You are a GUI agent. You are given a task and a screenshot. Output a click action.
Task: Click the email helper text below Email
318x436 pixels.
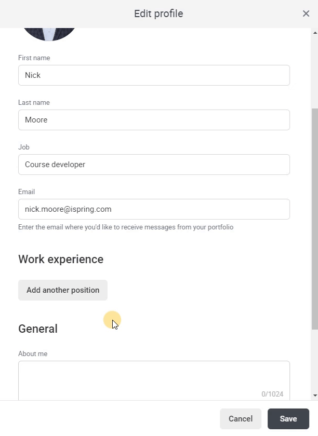click(126, 227)
